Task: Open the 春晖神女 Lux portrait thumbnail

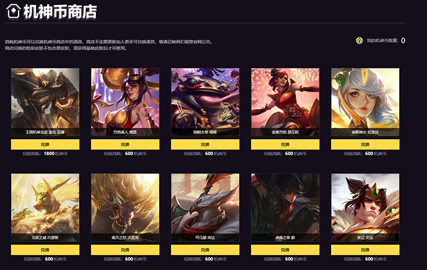Action: tap(365, 102)
